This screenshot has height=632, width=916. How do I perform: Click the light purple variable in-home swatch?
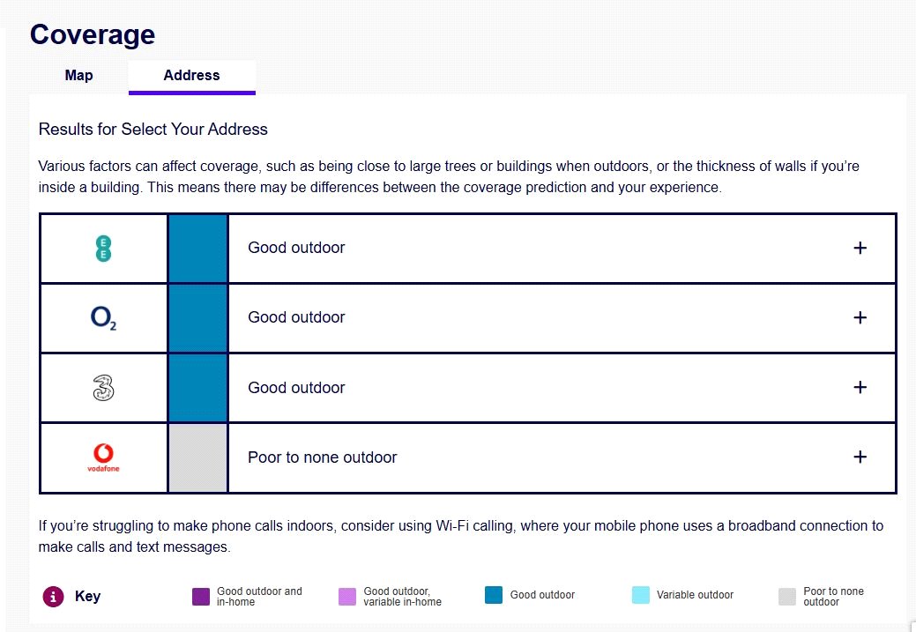(x=347, y=597)
